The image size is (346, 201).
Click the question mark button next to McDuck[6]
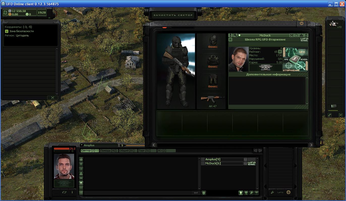tap(245, 163)
